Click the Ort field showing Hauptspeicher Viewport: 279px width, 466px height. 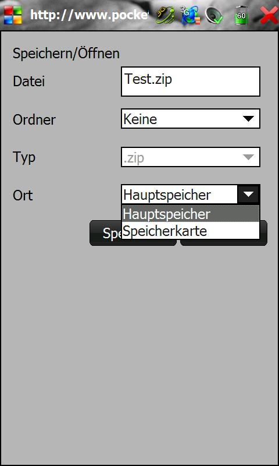(180, 195)
